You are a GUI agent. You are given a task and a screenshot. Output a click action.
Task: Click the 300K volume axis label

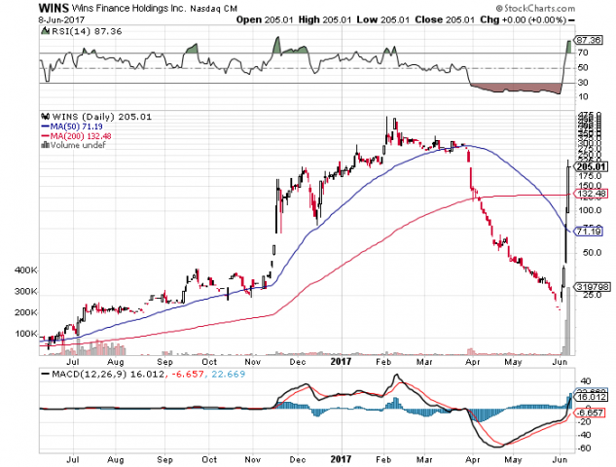[x=26, y=292]
